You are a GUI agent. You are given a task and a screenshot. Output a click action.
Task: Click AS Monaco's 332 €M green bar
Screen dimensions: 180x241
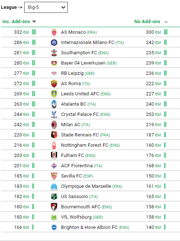point(34,32)
